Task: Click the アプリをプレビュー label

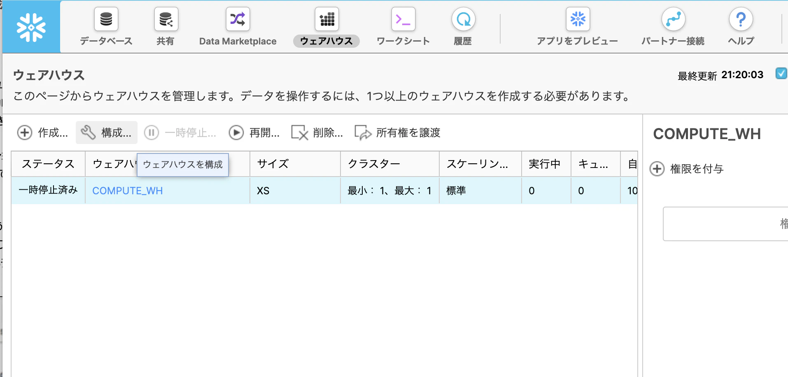Action: (x=578, y=41)
